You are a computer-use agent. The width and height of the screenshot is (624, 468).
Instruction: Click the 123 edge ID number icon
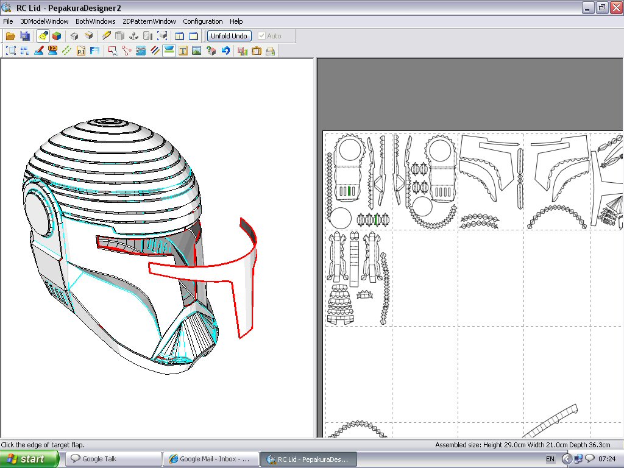coord(52,51)
